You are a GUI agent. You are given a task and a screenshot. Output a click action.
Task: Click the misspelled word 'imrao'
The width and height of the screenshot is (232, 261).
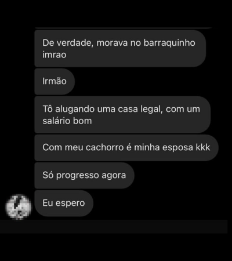[55, 55]
